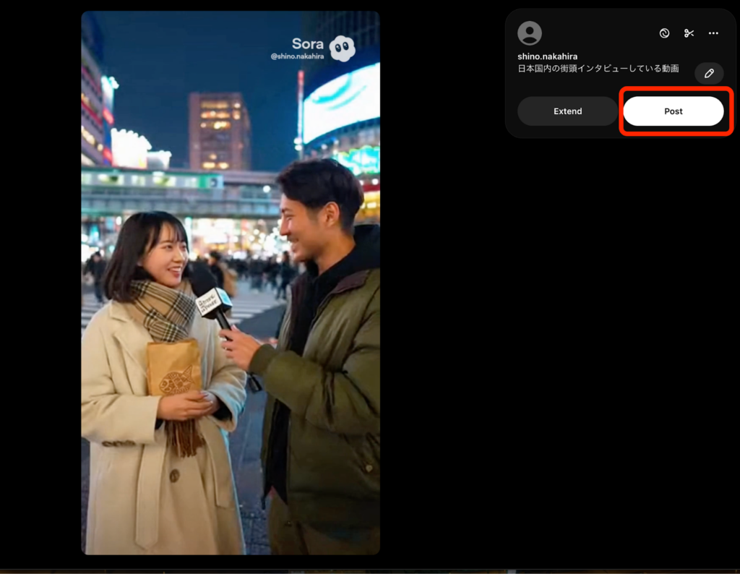Click the @shino.nakahira watermark handle in video

pos(297,56)
